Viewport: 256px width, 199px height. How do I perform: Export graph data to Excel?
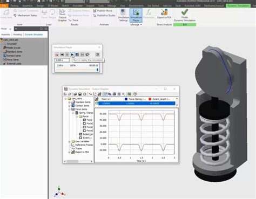click(129, 94)
